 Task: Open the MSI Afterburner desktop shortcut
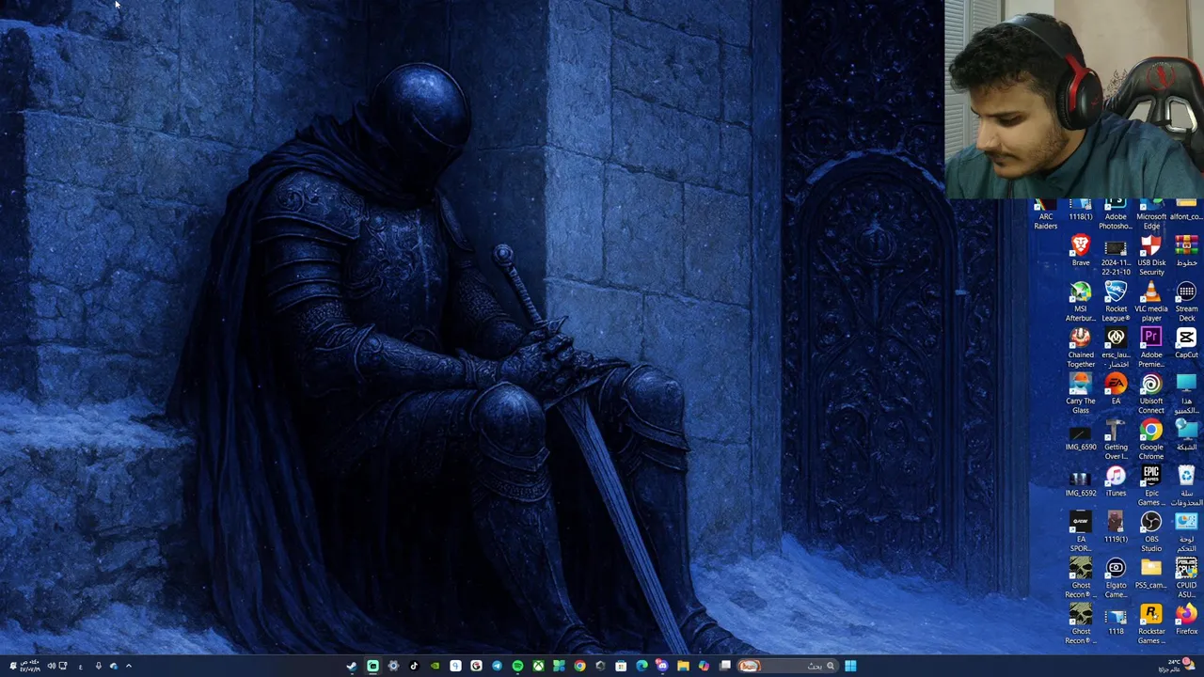pos(1081,302)
